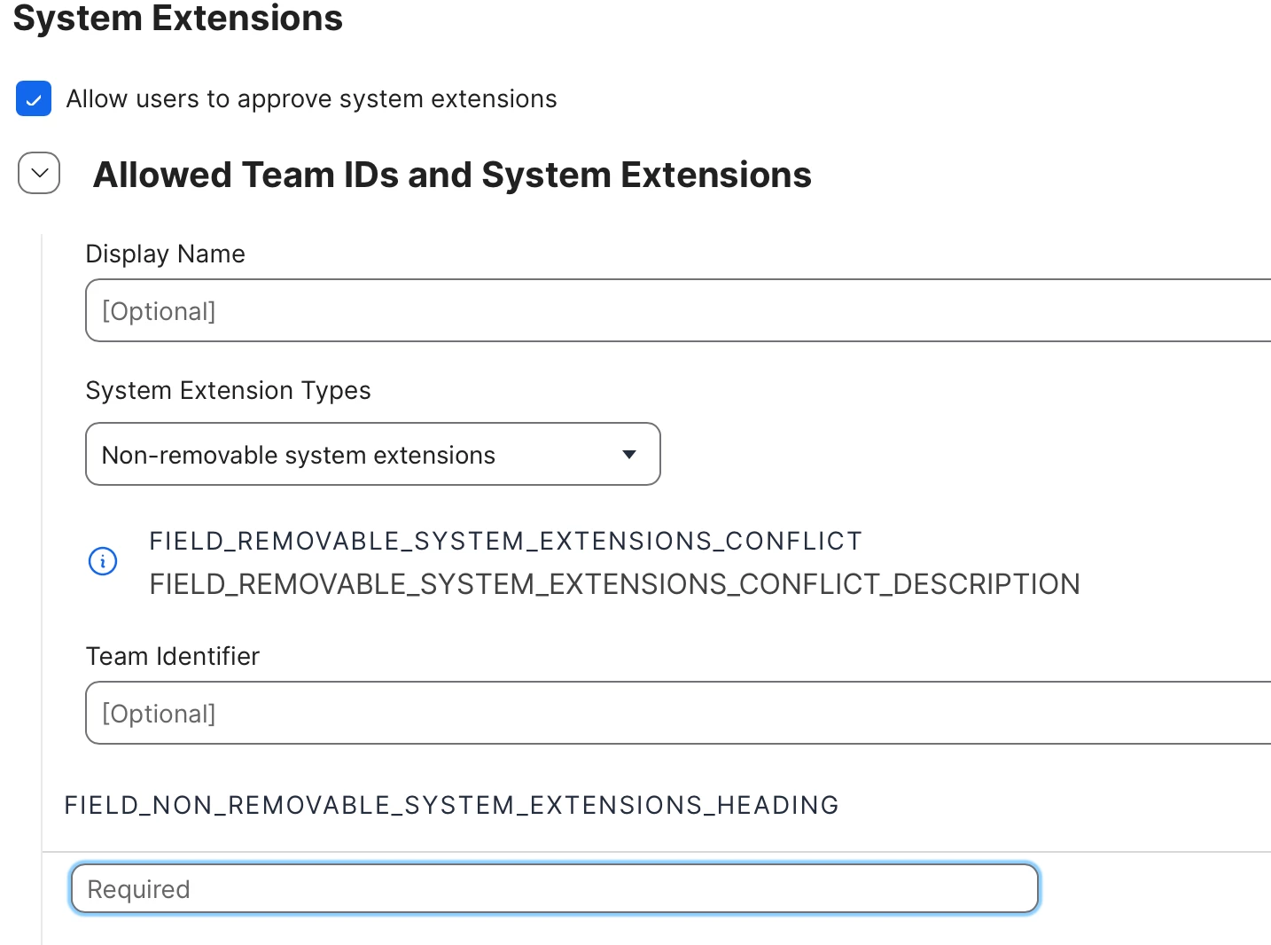1271x945 pixels.
Task: Click FIELD_REMOVABLE_SYSTEM_EXTENSIONS_CONFLICT_DESCRIPTION text
Action: (x=614, y=584)
